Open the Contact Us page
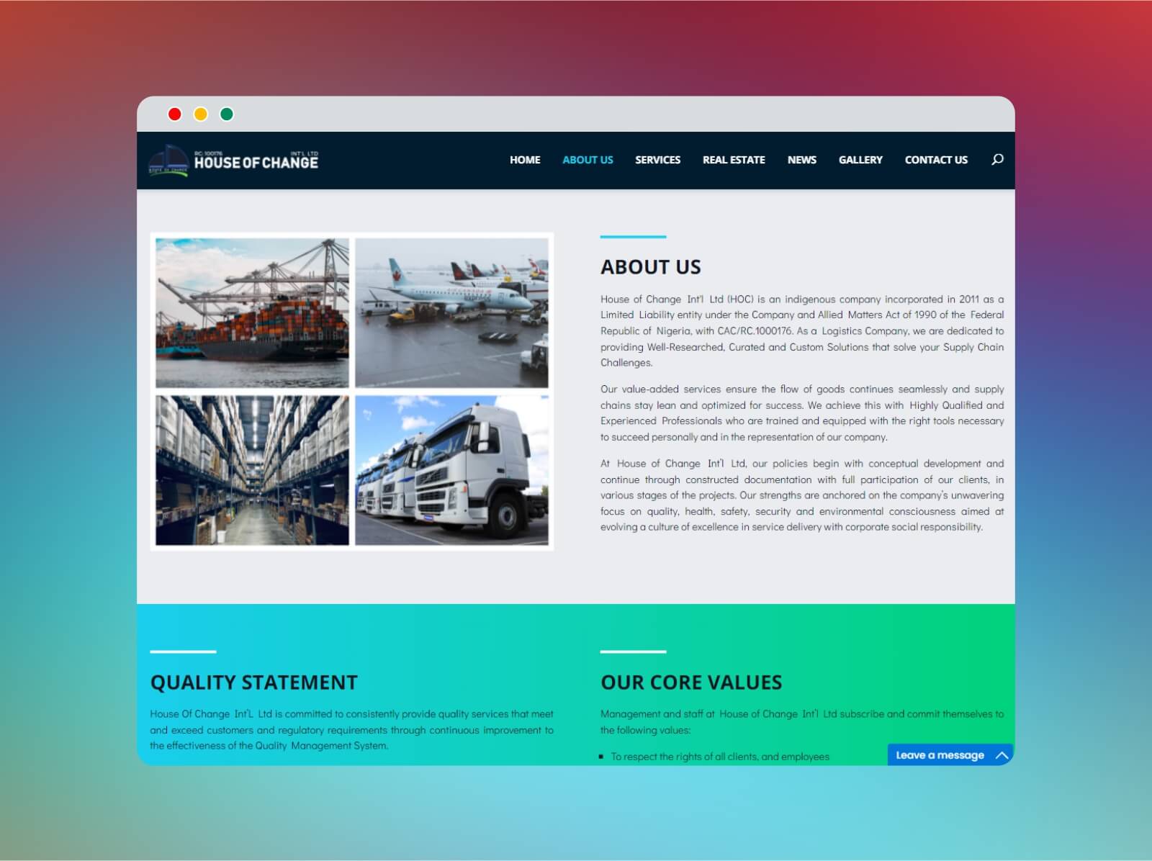 point(936,160)
